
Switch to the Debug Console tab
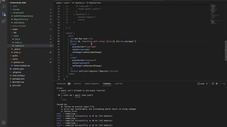pos(92,84)
